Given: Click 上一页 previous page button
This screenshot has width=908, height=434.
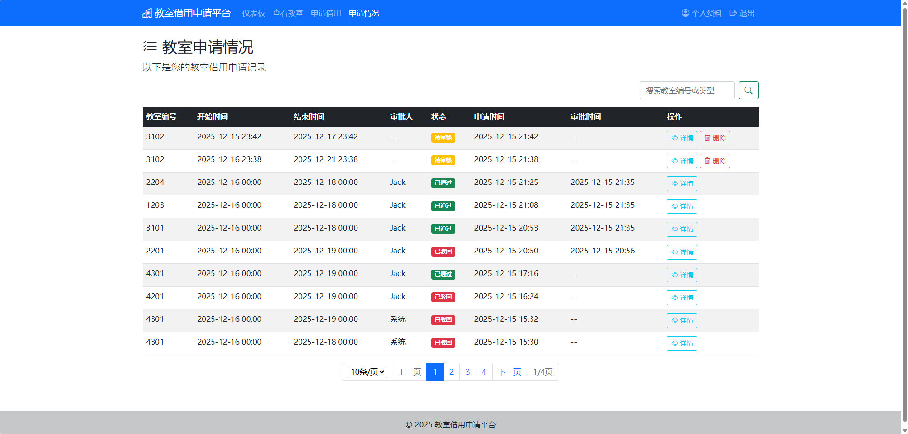Looking at the screenshot, I should point(409,372).
